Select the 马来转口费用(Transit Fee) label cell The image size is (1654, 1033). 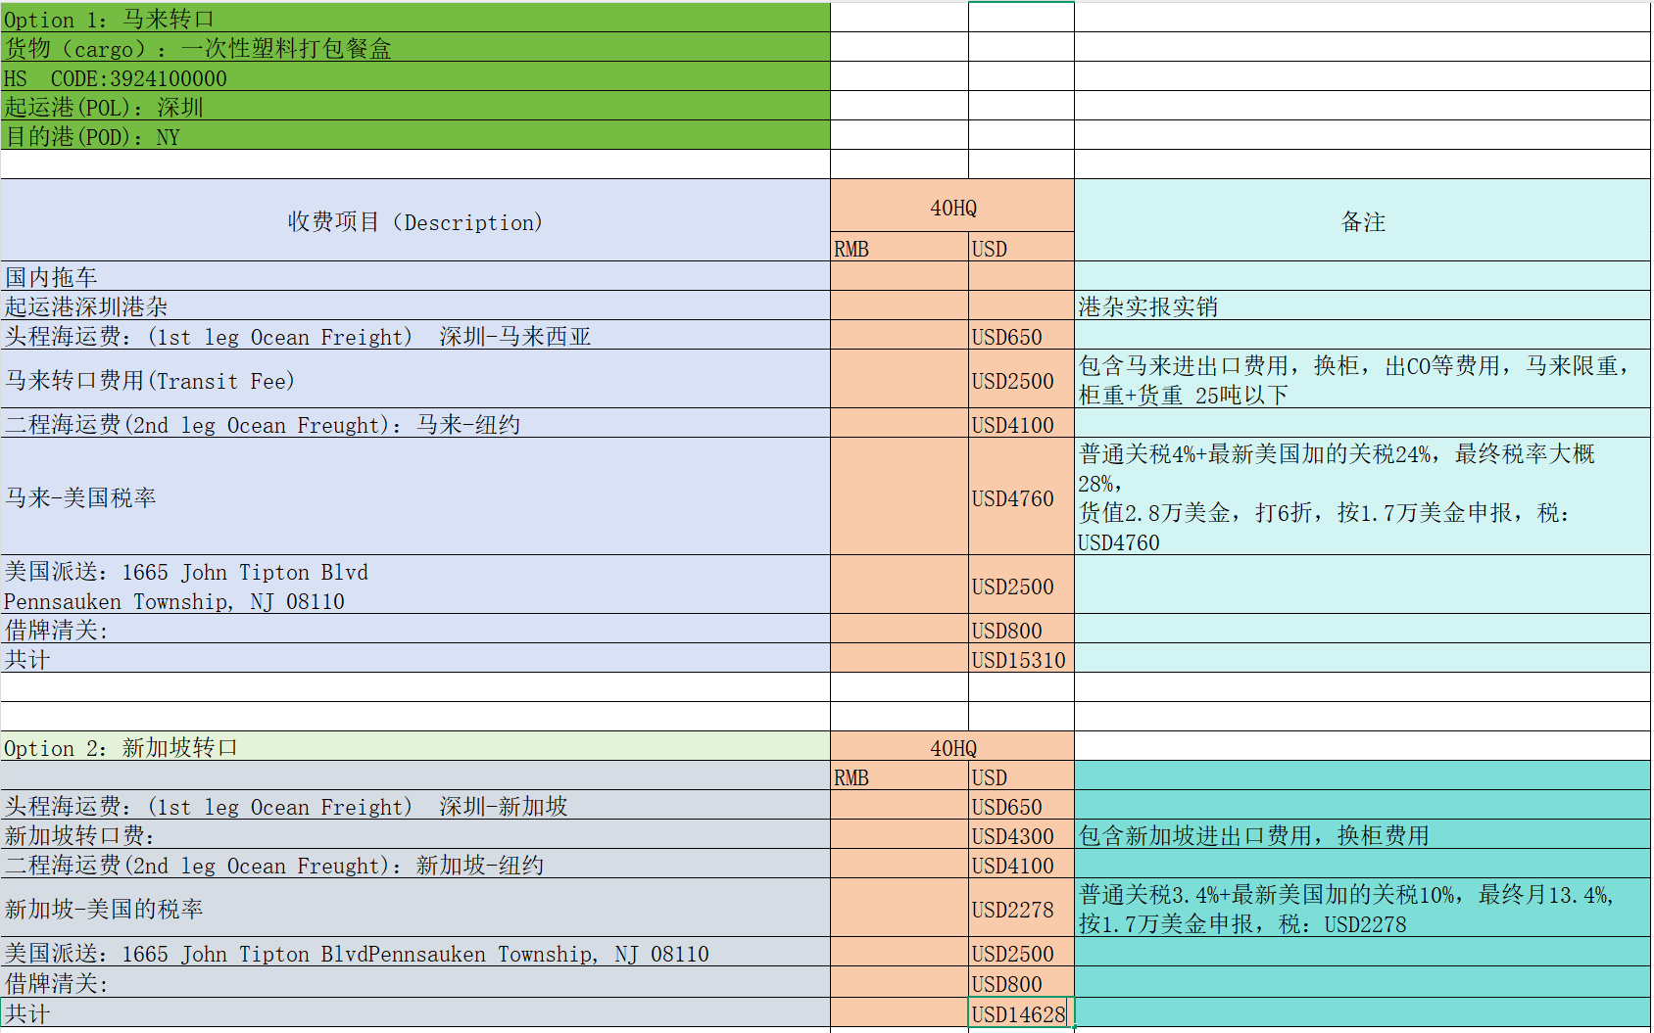point(414,381)
